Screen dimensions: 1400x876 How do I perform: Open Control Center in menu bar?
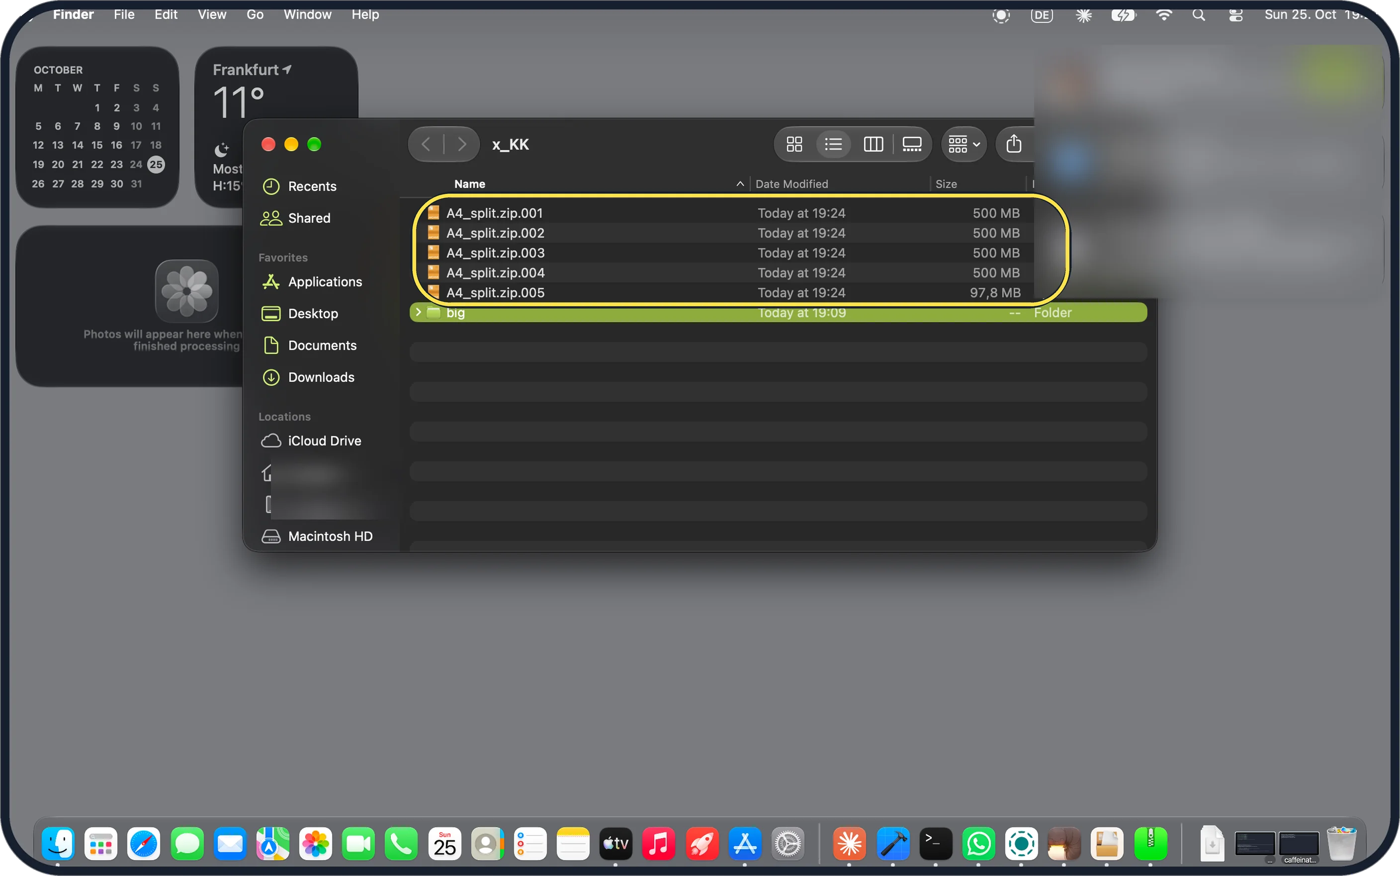pyautogui.click(x=1235, y=15)
